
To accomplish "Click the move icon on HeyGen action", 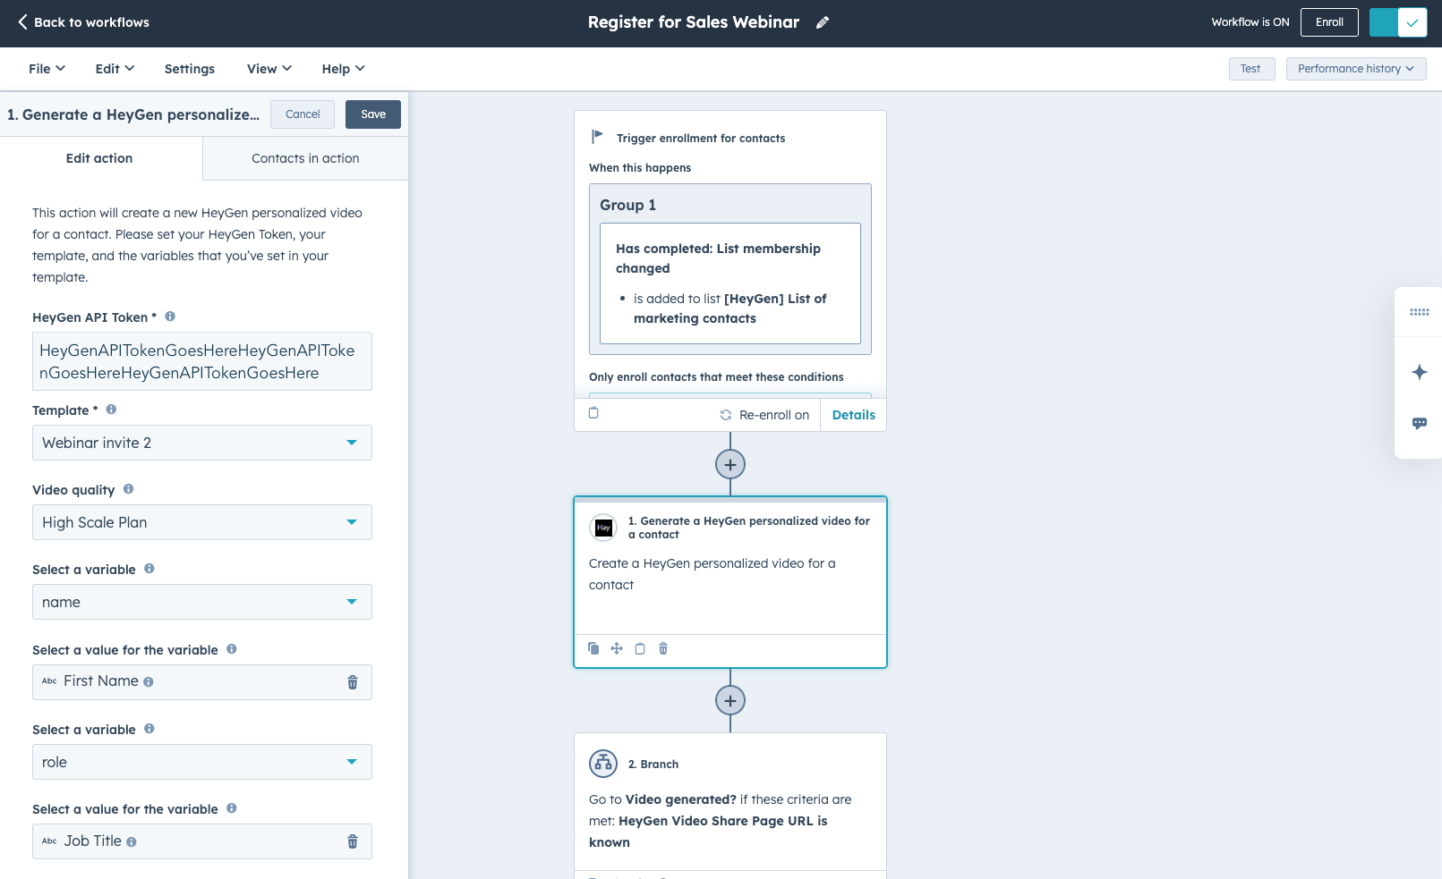I will point(617,648).
